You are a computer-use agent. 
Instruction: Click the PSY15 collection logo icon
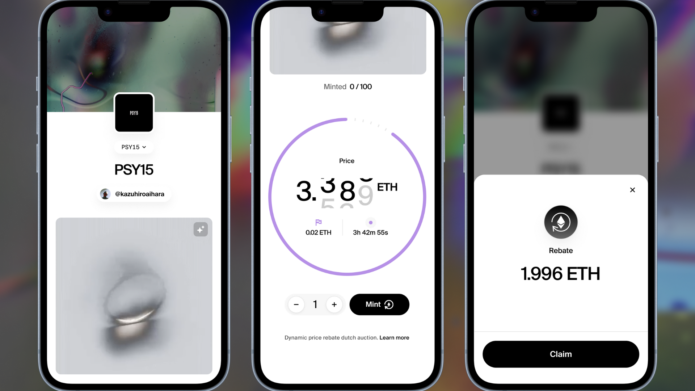(x=134, y=113)
